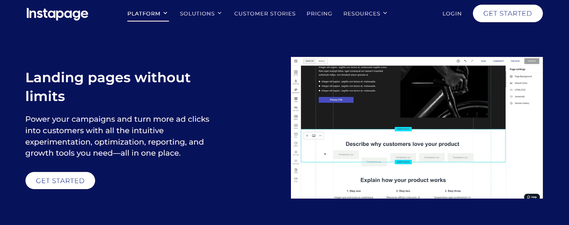The height and width of the screenshot is (225, 569).
Task: Select the Form element tool
Action: [x=296, y=99]
